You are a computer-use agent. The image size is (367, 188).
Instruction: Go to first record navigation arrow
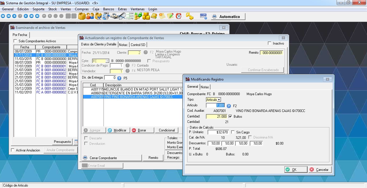(3, 16)
